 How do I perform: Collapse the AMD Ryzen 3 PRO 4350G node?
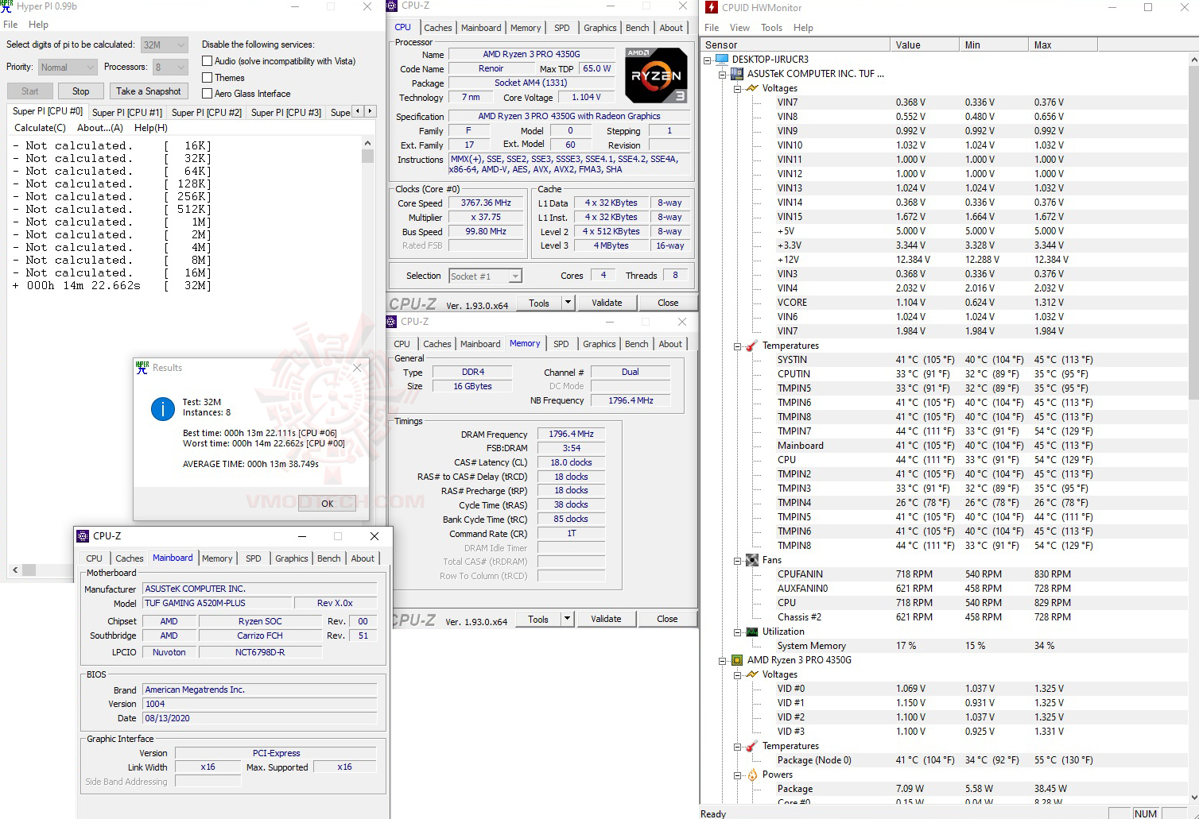(x=723, y=660)
